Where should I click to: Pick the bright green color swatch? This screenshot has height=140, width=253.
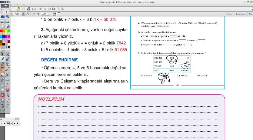coord(9,31)
